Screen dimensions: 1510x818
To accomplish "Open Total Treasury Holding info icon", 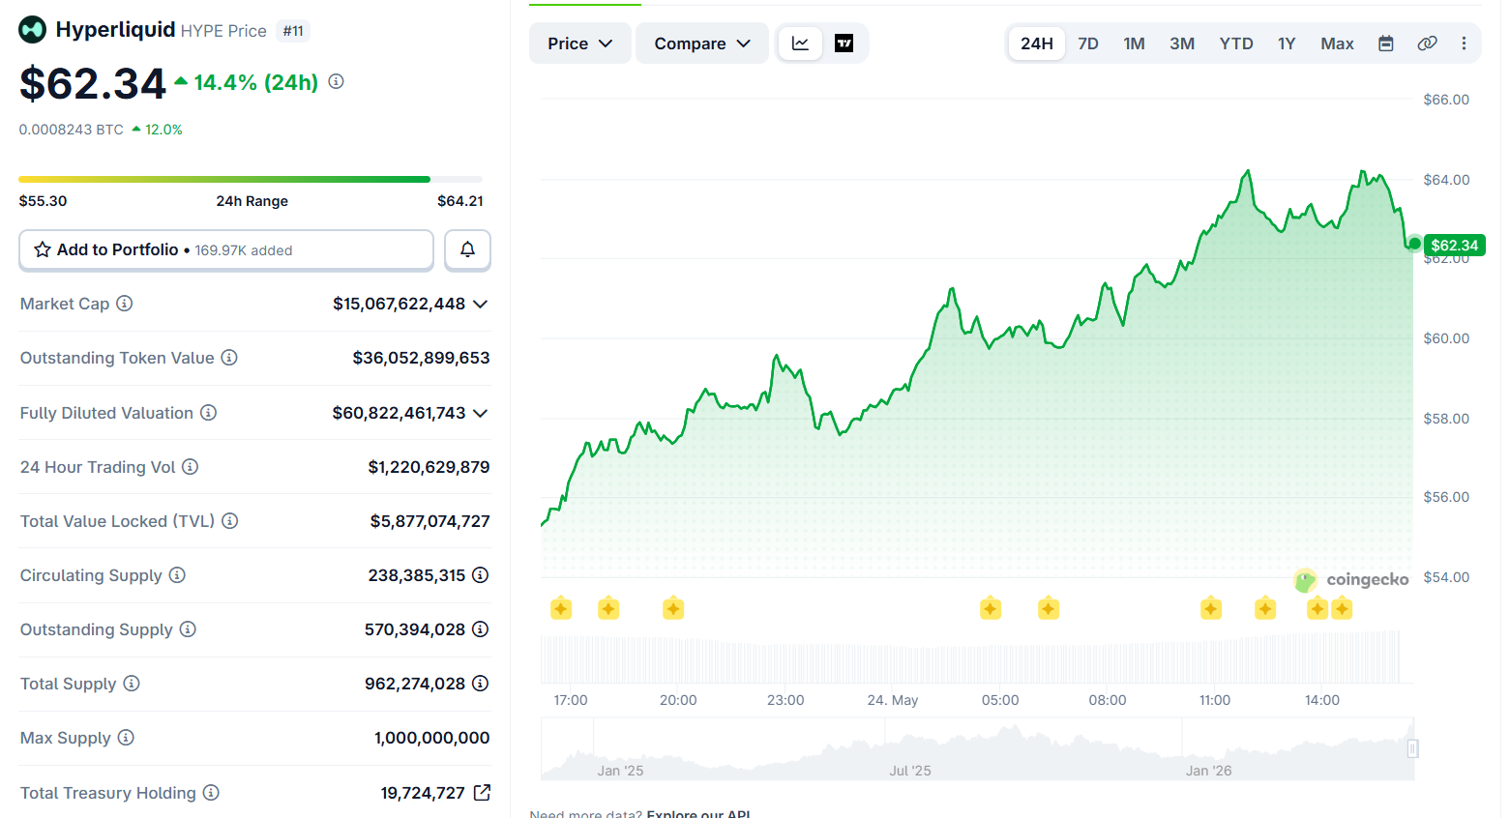I will coord(211,793).
